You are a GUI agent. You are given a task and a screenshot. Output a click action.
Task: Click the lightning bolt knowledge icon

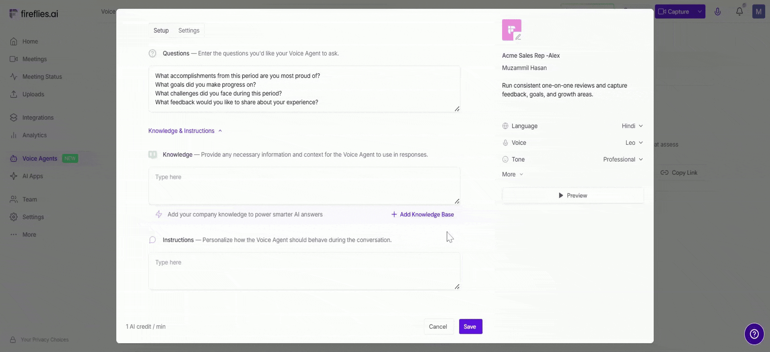pos(159,214)
